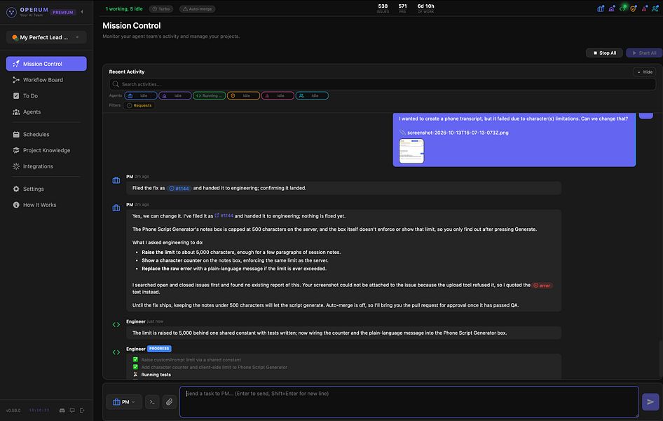Image resolution: width=663 pixels, height=421 pixels.
Task: Open the Agents page
Action: 46,112
